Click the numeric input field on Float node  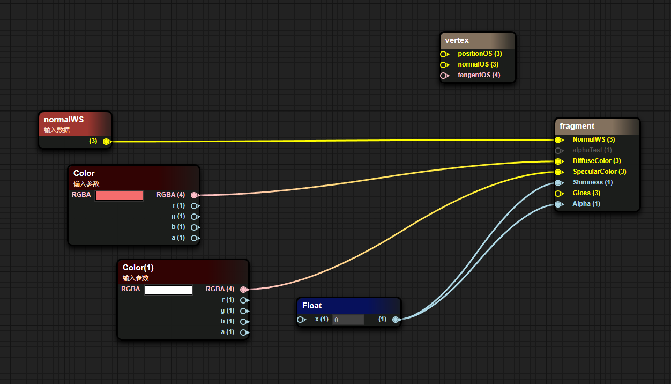point(347,319)
